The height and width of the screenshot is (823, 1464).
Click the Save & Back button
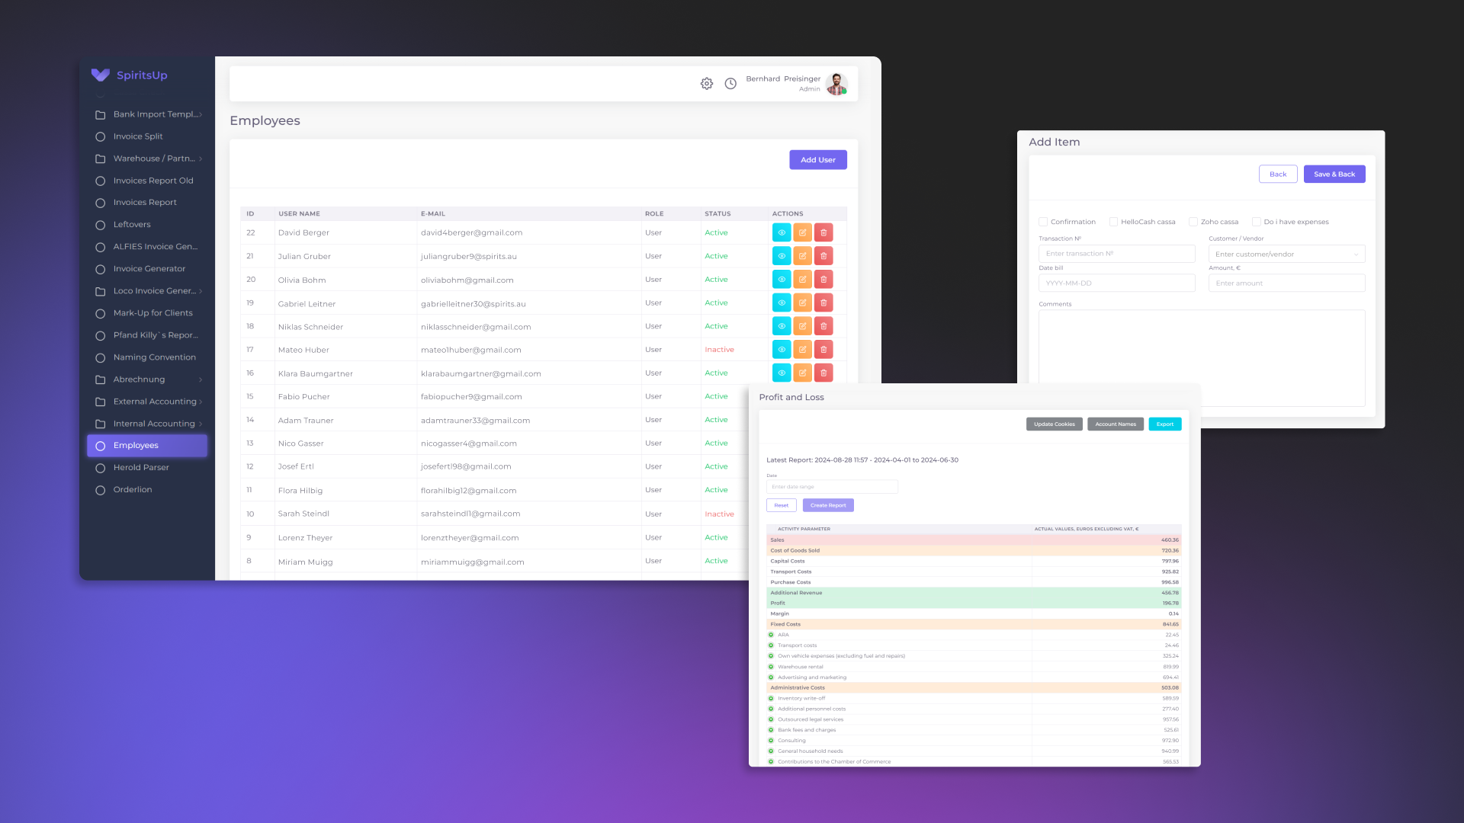click(1334, 175)
